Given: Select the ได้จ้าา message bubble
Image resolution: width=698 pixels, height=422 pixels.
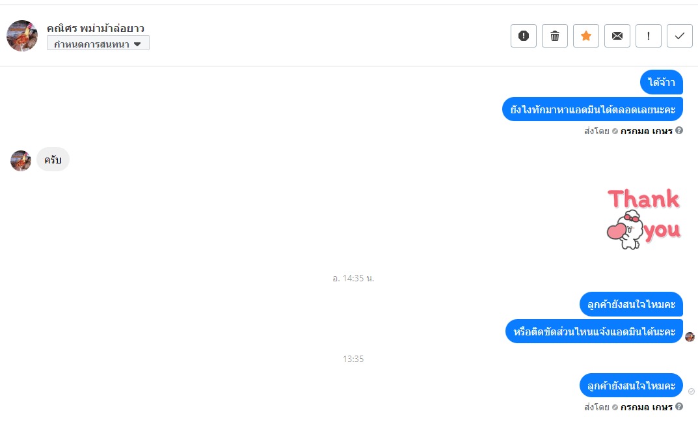Looking at the screenshot, I should click(x=662, y=82).
